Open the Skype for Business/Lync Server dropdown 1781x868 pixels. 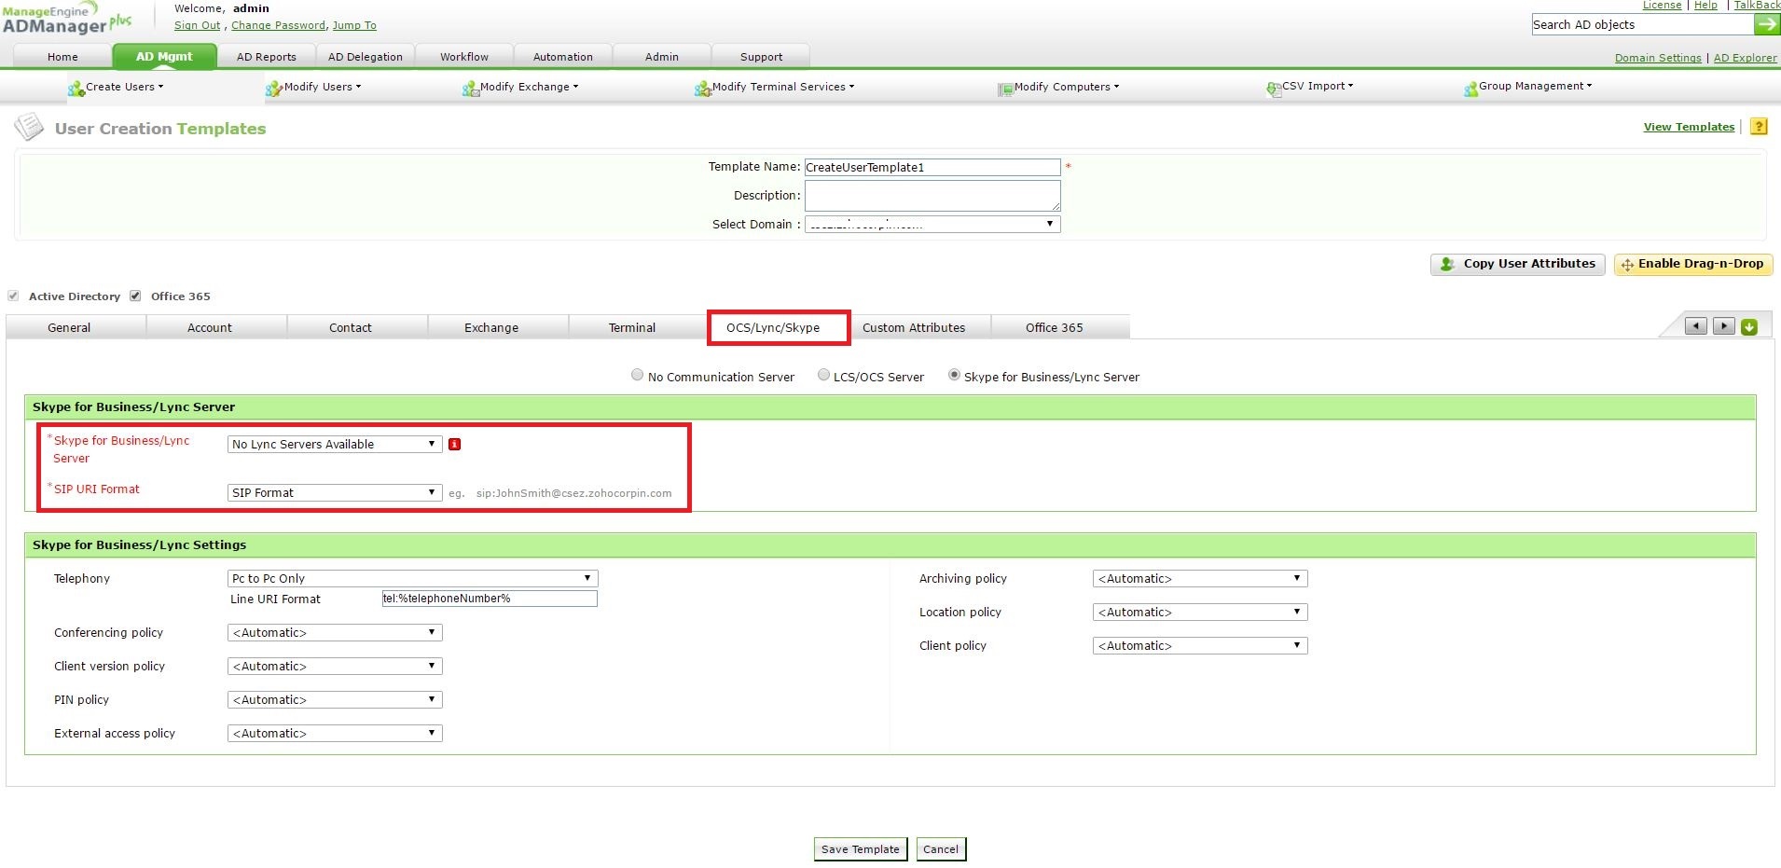(335, 445)
